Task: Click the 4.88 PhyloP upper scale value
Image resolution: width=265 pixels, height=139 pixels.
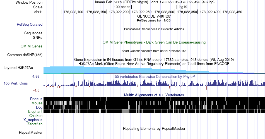Action: point(36,76)
